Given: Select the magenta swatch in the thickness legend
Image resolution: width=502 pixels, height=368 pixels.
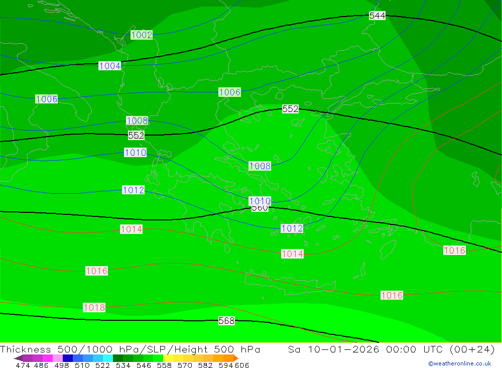Looking at the screenshot, I should tap(47, 358).
